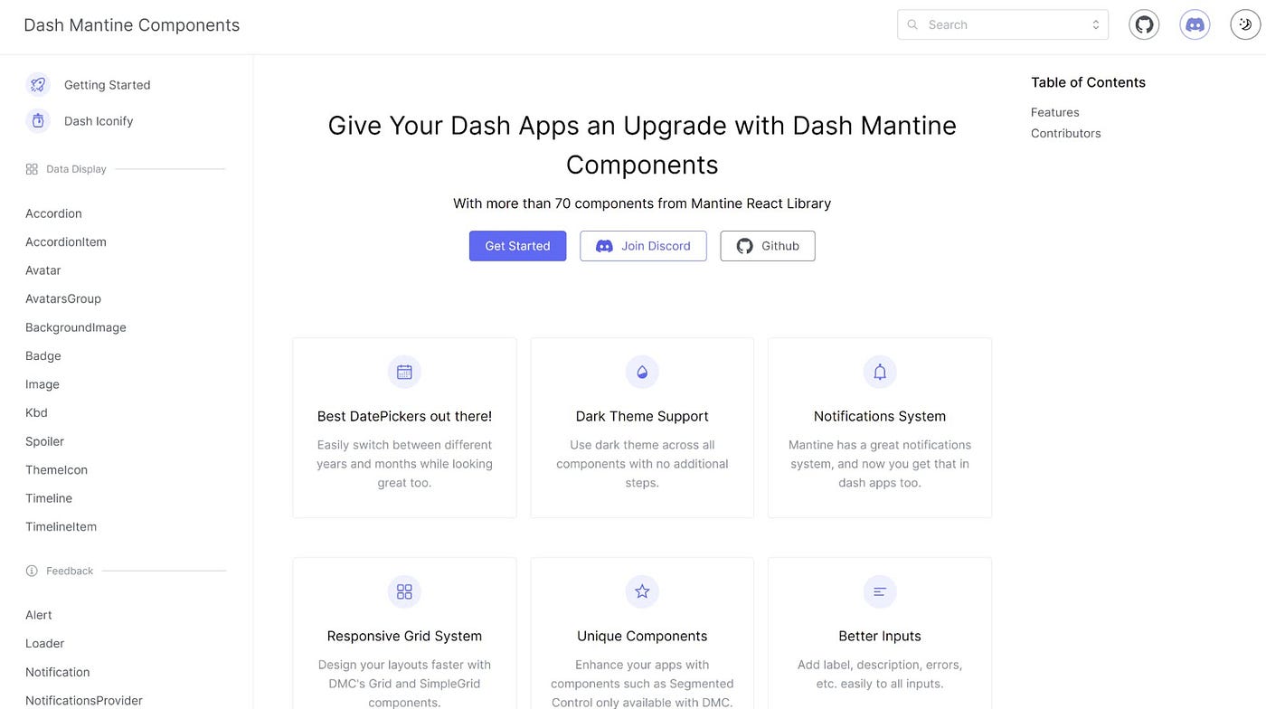Click the magnifier icon in the search box
1266x709 pixels.
click(912, 24)
